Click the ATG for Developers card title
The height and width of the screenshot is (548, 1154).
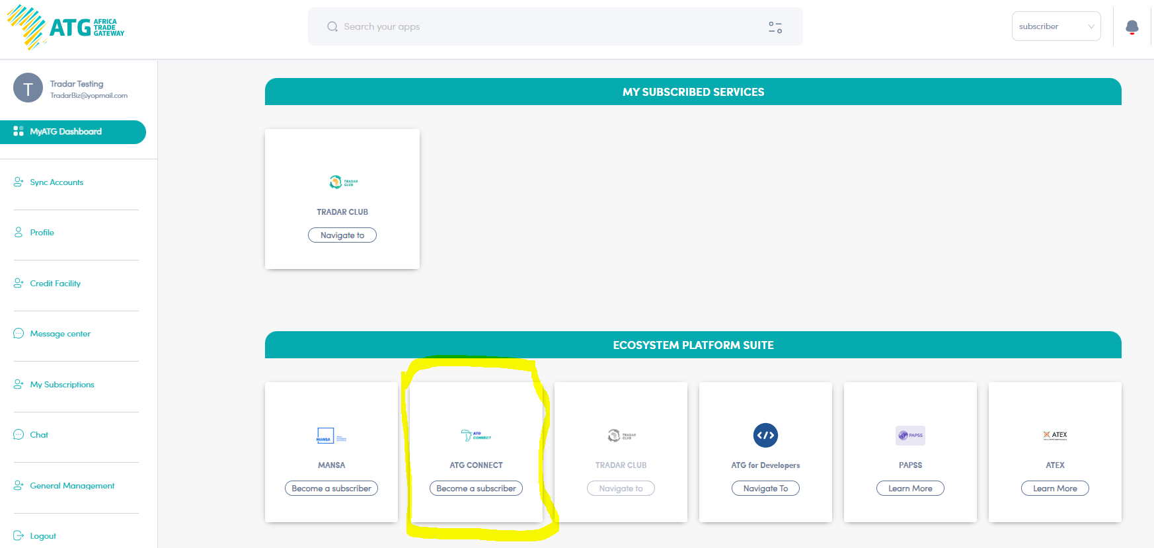765,465
